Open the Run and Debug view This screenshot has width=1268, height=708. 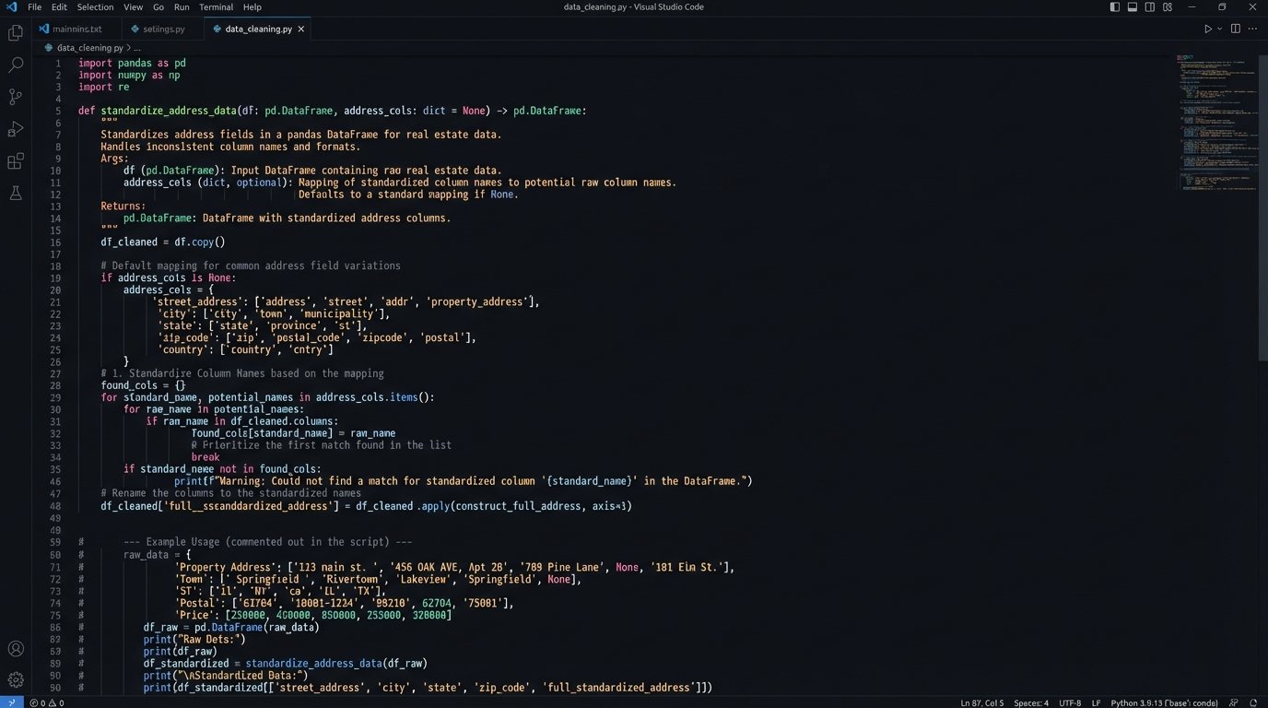(16, 129)
